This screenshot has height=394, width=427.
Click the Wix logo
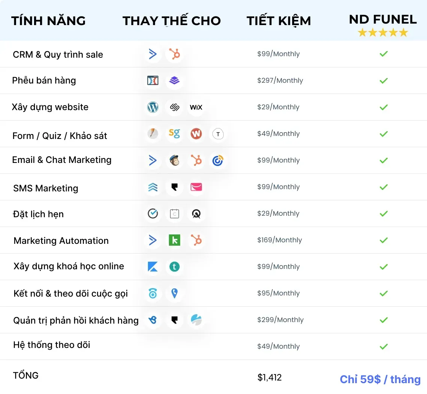(x=196, y=107)
